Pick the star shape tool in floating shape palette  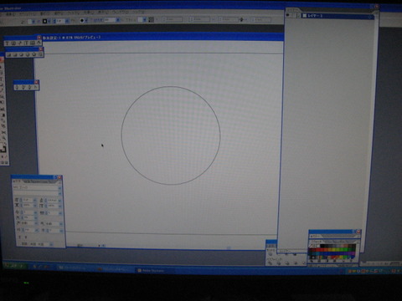pos(34,54)
